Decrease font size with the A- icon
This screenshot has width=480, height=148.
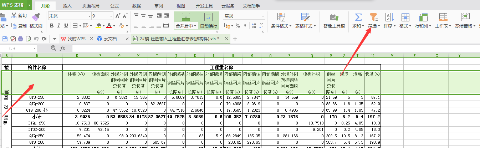(x=125, y=16)
